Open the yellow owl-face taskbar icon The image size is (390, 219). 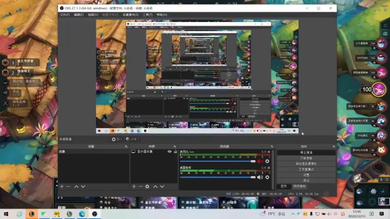[57, 214]
